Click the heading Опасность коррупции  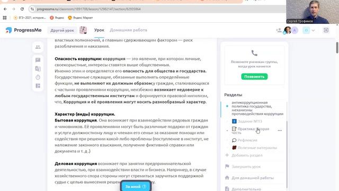point(78,59)
